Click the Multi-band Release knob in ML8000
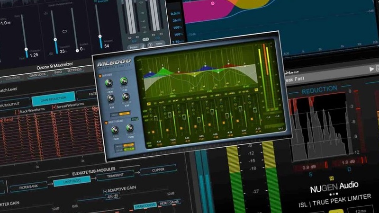 click(130, 127)
